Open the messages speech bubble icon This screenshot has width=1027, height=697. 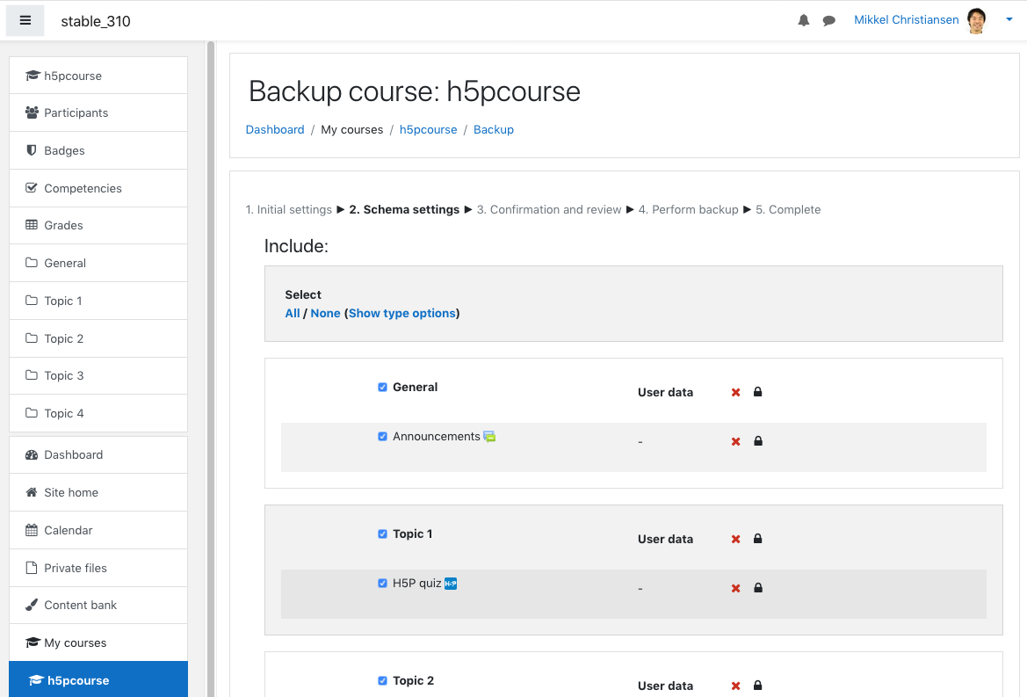coord(829,20)
